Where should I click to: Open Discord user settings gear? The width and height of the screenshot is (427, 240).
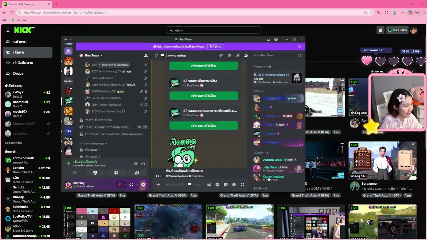[143, 184]
